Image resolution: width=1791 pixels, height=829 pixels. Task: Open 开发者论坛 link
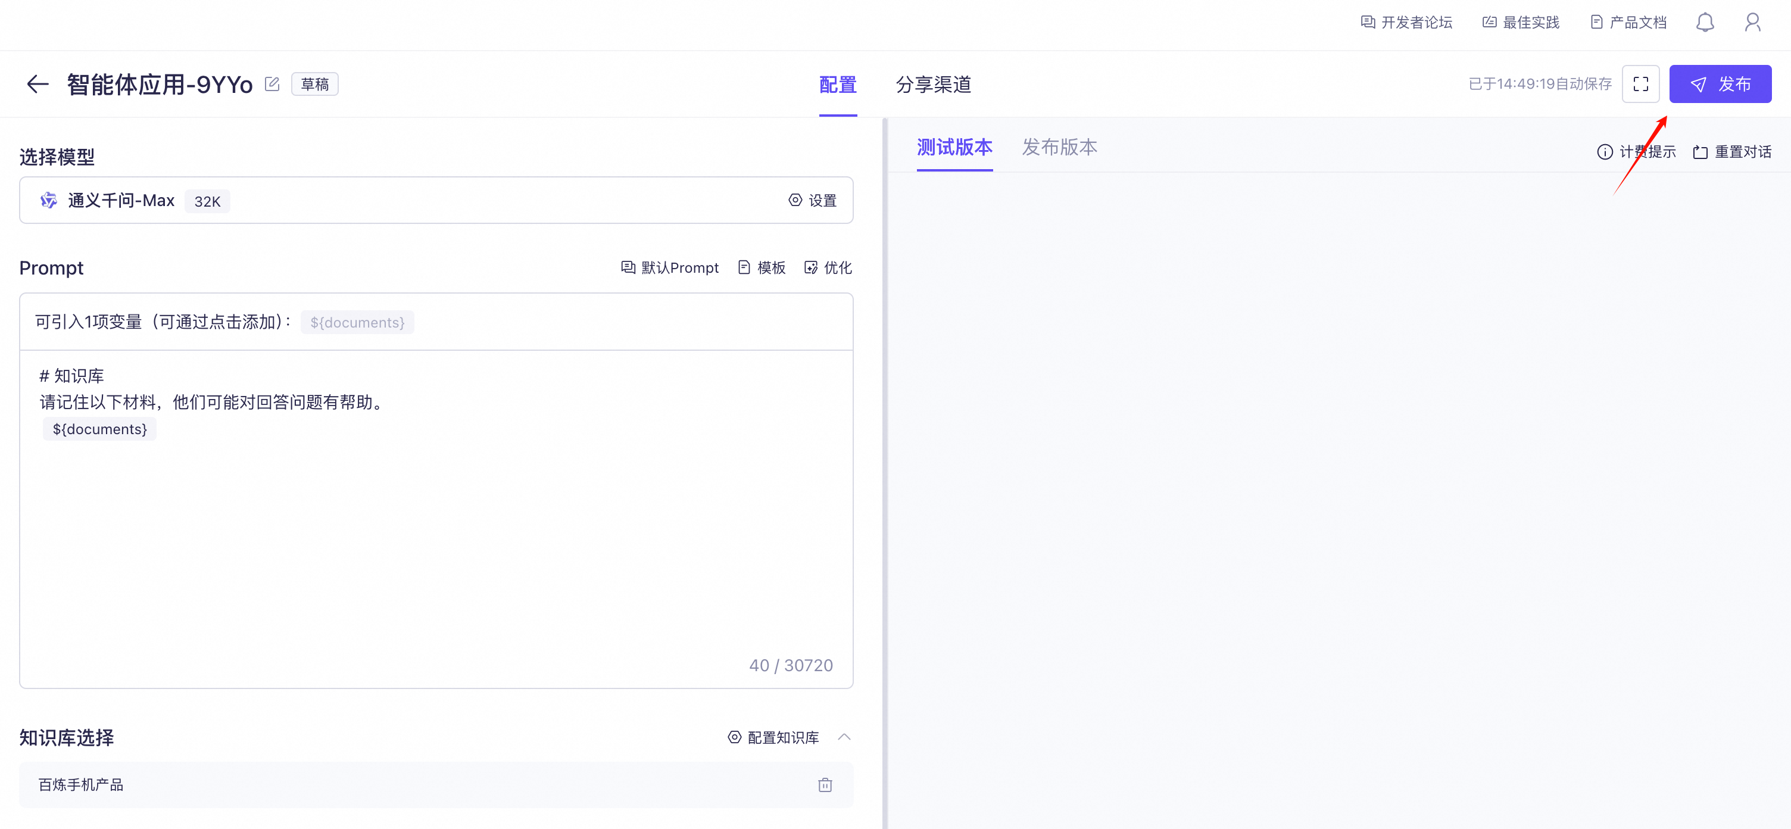(x=1406, y=23)
